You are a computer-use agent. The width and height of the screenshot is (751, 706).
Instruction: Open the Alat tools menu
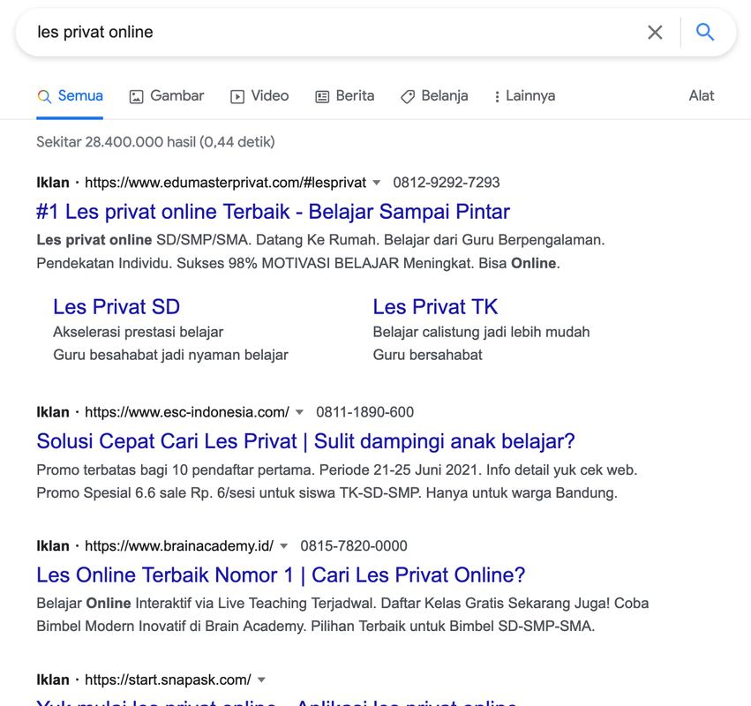coord(701,96)
